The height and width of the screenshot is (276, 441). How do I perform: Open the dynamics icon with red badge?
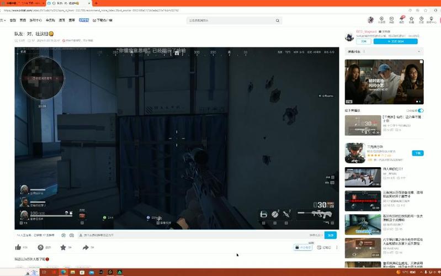click(402, 19)
